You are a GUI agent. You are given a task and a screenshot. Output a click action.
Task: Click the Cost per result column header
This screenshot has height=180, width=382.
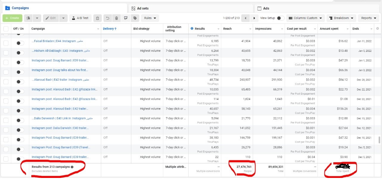tap(297, 29)
